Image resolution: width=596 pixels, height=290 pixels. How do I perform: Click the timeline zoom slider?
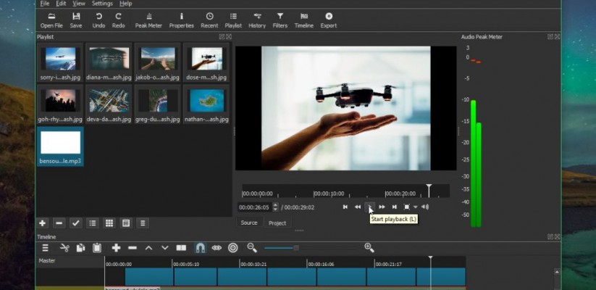pos(295,248)
